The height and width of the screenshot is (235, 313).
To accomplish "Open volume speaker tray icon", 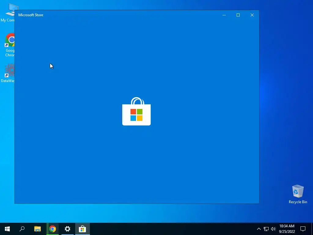I will point(273,229).
